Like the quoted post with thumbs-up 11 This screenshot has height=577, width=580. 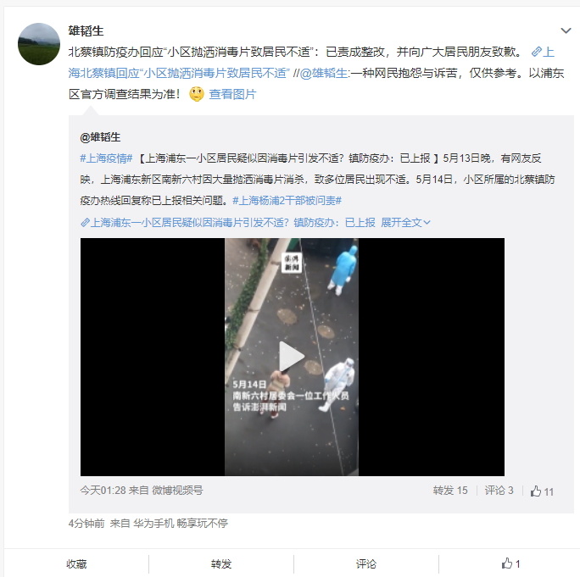pos(542,491)
